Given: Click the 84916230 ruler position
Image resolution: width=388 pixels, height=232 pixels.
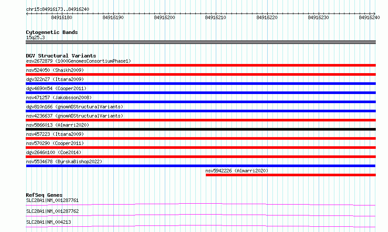Looking at the screenshot, I should pos(318,17).
